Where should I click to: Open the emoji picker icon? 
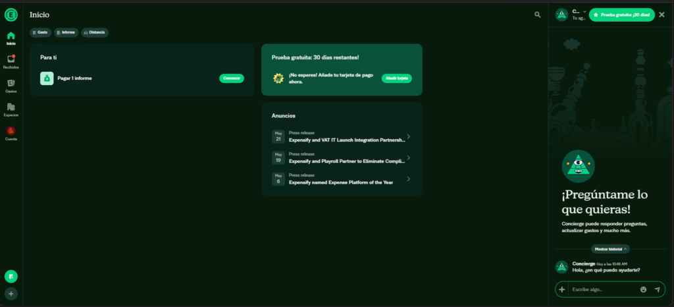pos(643,289)
